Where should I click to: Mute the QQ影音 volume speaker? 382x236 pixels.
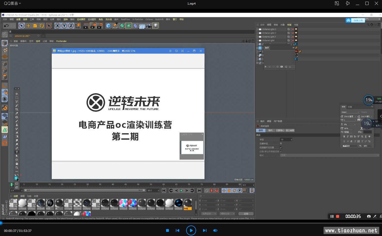point(215,230)
